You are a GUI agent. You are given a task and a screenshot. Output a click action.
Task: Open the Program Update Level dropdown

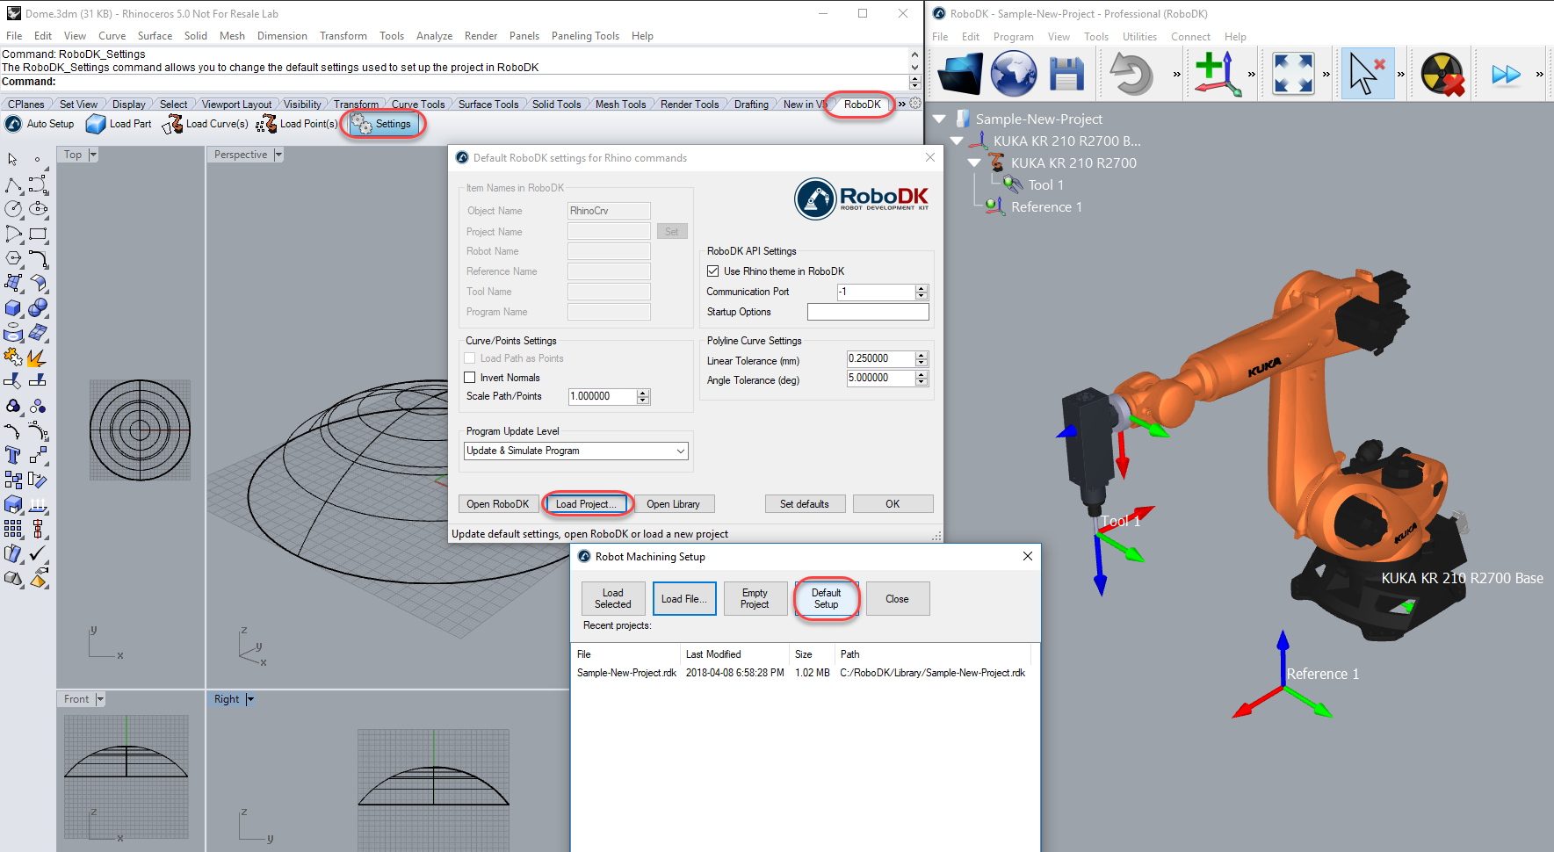click(x=680, y=450)
